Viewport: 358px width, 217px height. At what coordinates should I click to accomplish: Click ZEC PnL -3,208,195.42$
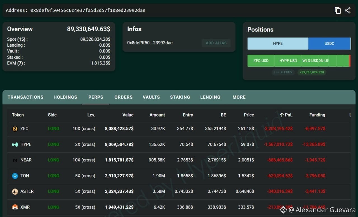point(278,129)
